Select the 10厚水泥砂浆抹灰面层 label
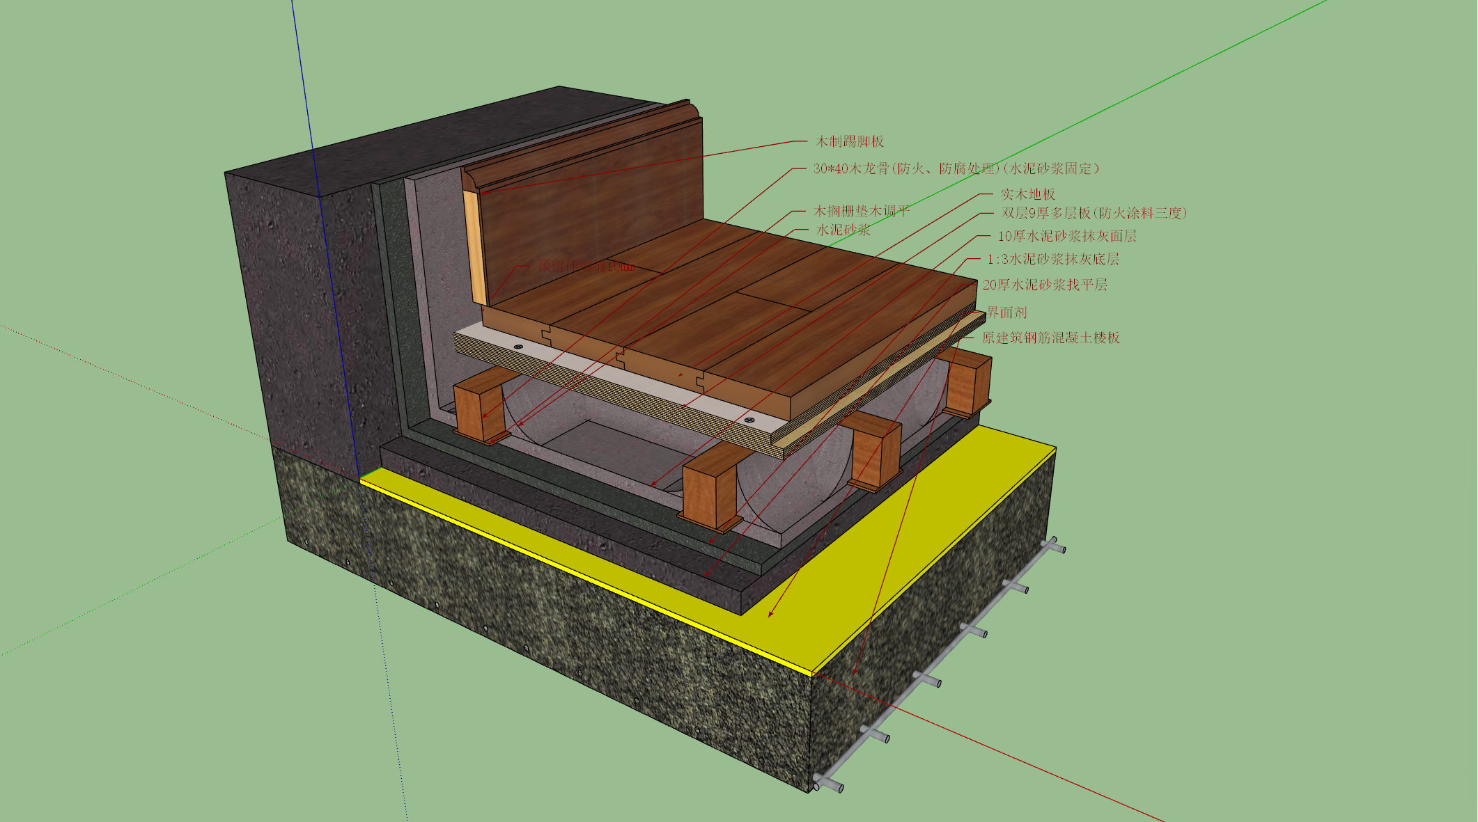1478x822 pixels. 1067,236
